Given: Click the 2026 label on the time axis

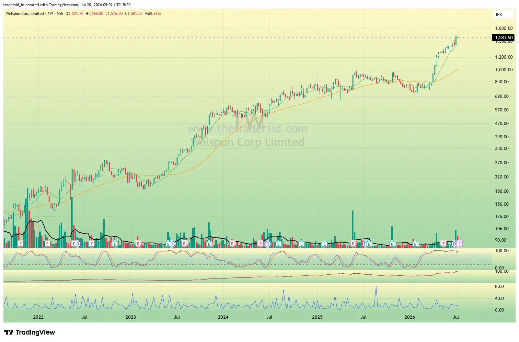Looking at the screenshot, I should point(410,317).
